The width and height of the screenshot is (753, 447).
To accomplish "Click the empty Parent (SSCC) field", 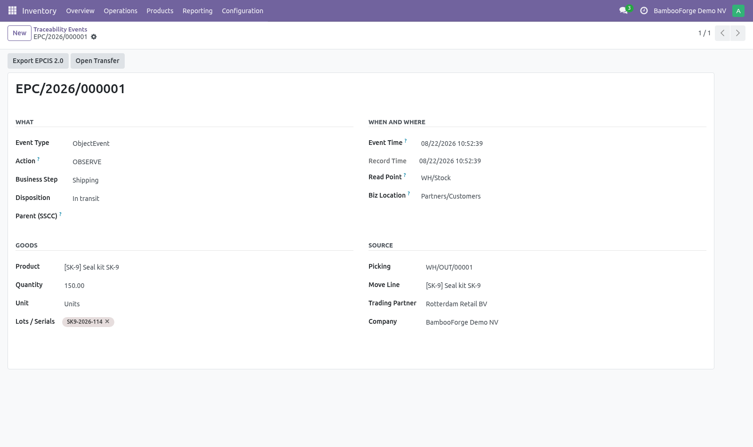I will pos(213,217).
